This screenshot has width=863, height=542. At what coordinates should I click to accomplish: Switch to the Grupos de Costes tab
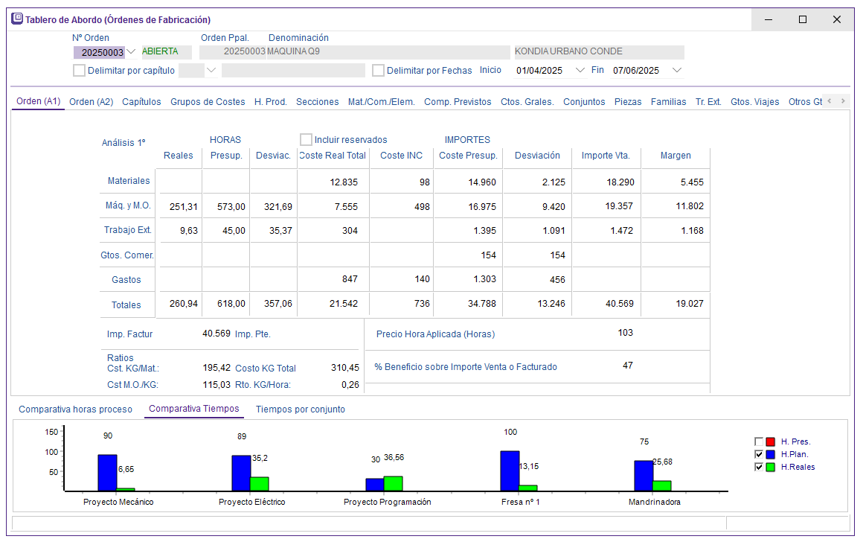coord(208,102)
